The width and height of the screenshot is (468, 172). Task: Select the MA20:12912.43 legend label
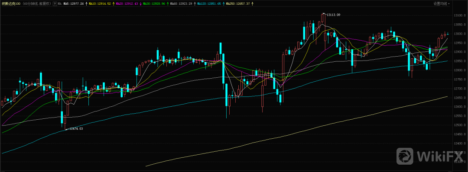tap(127, 3)
